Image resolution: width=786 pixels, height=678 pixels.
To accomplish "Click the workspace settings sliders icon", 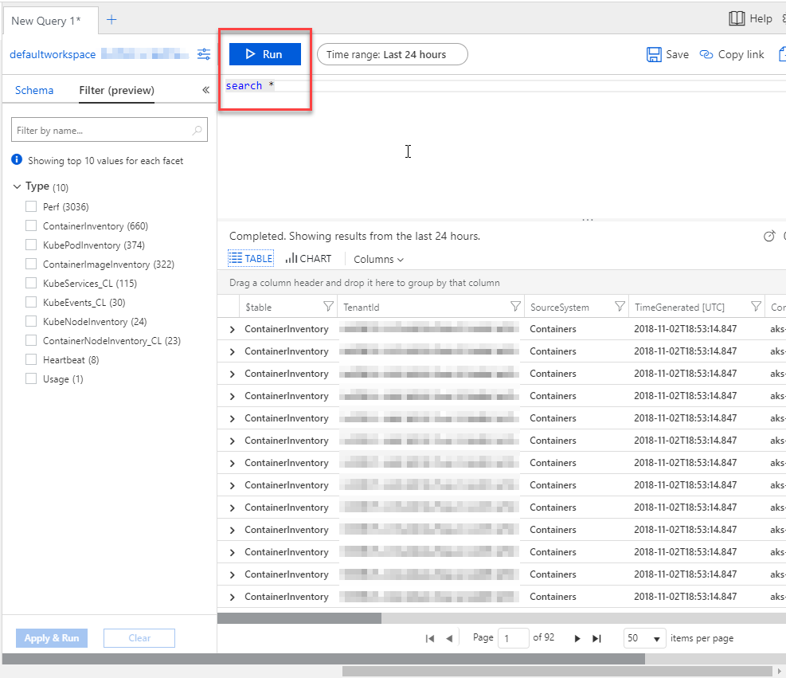I will [x=205, y=54].
